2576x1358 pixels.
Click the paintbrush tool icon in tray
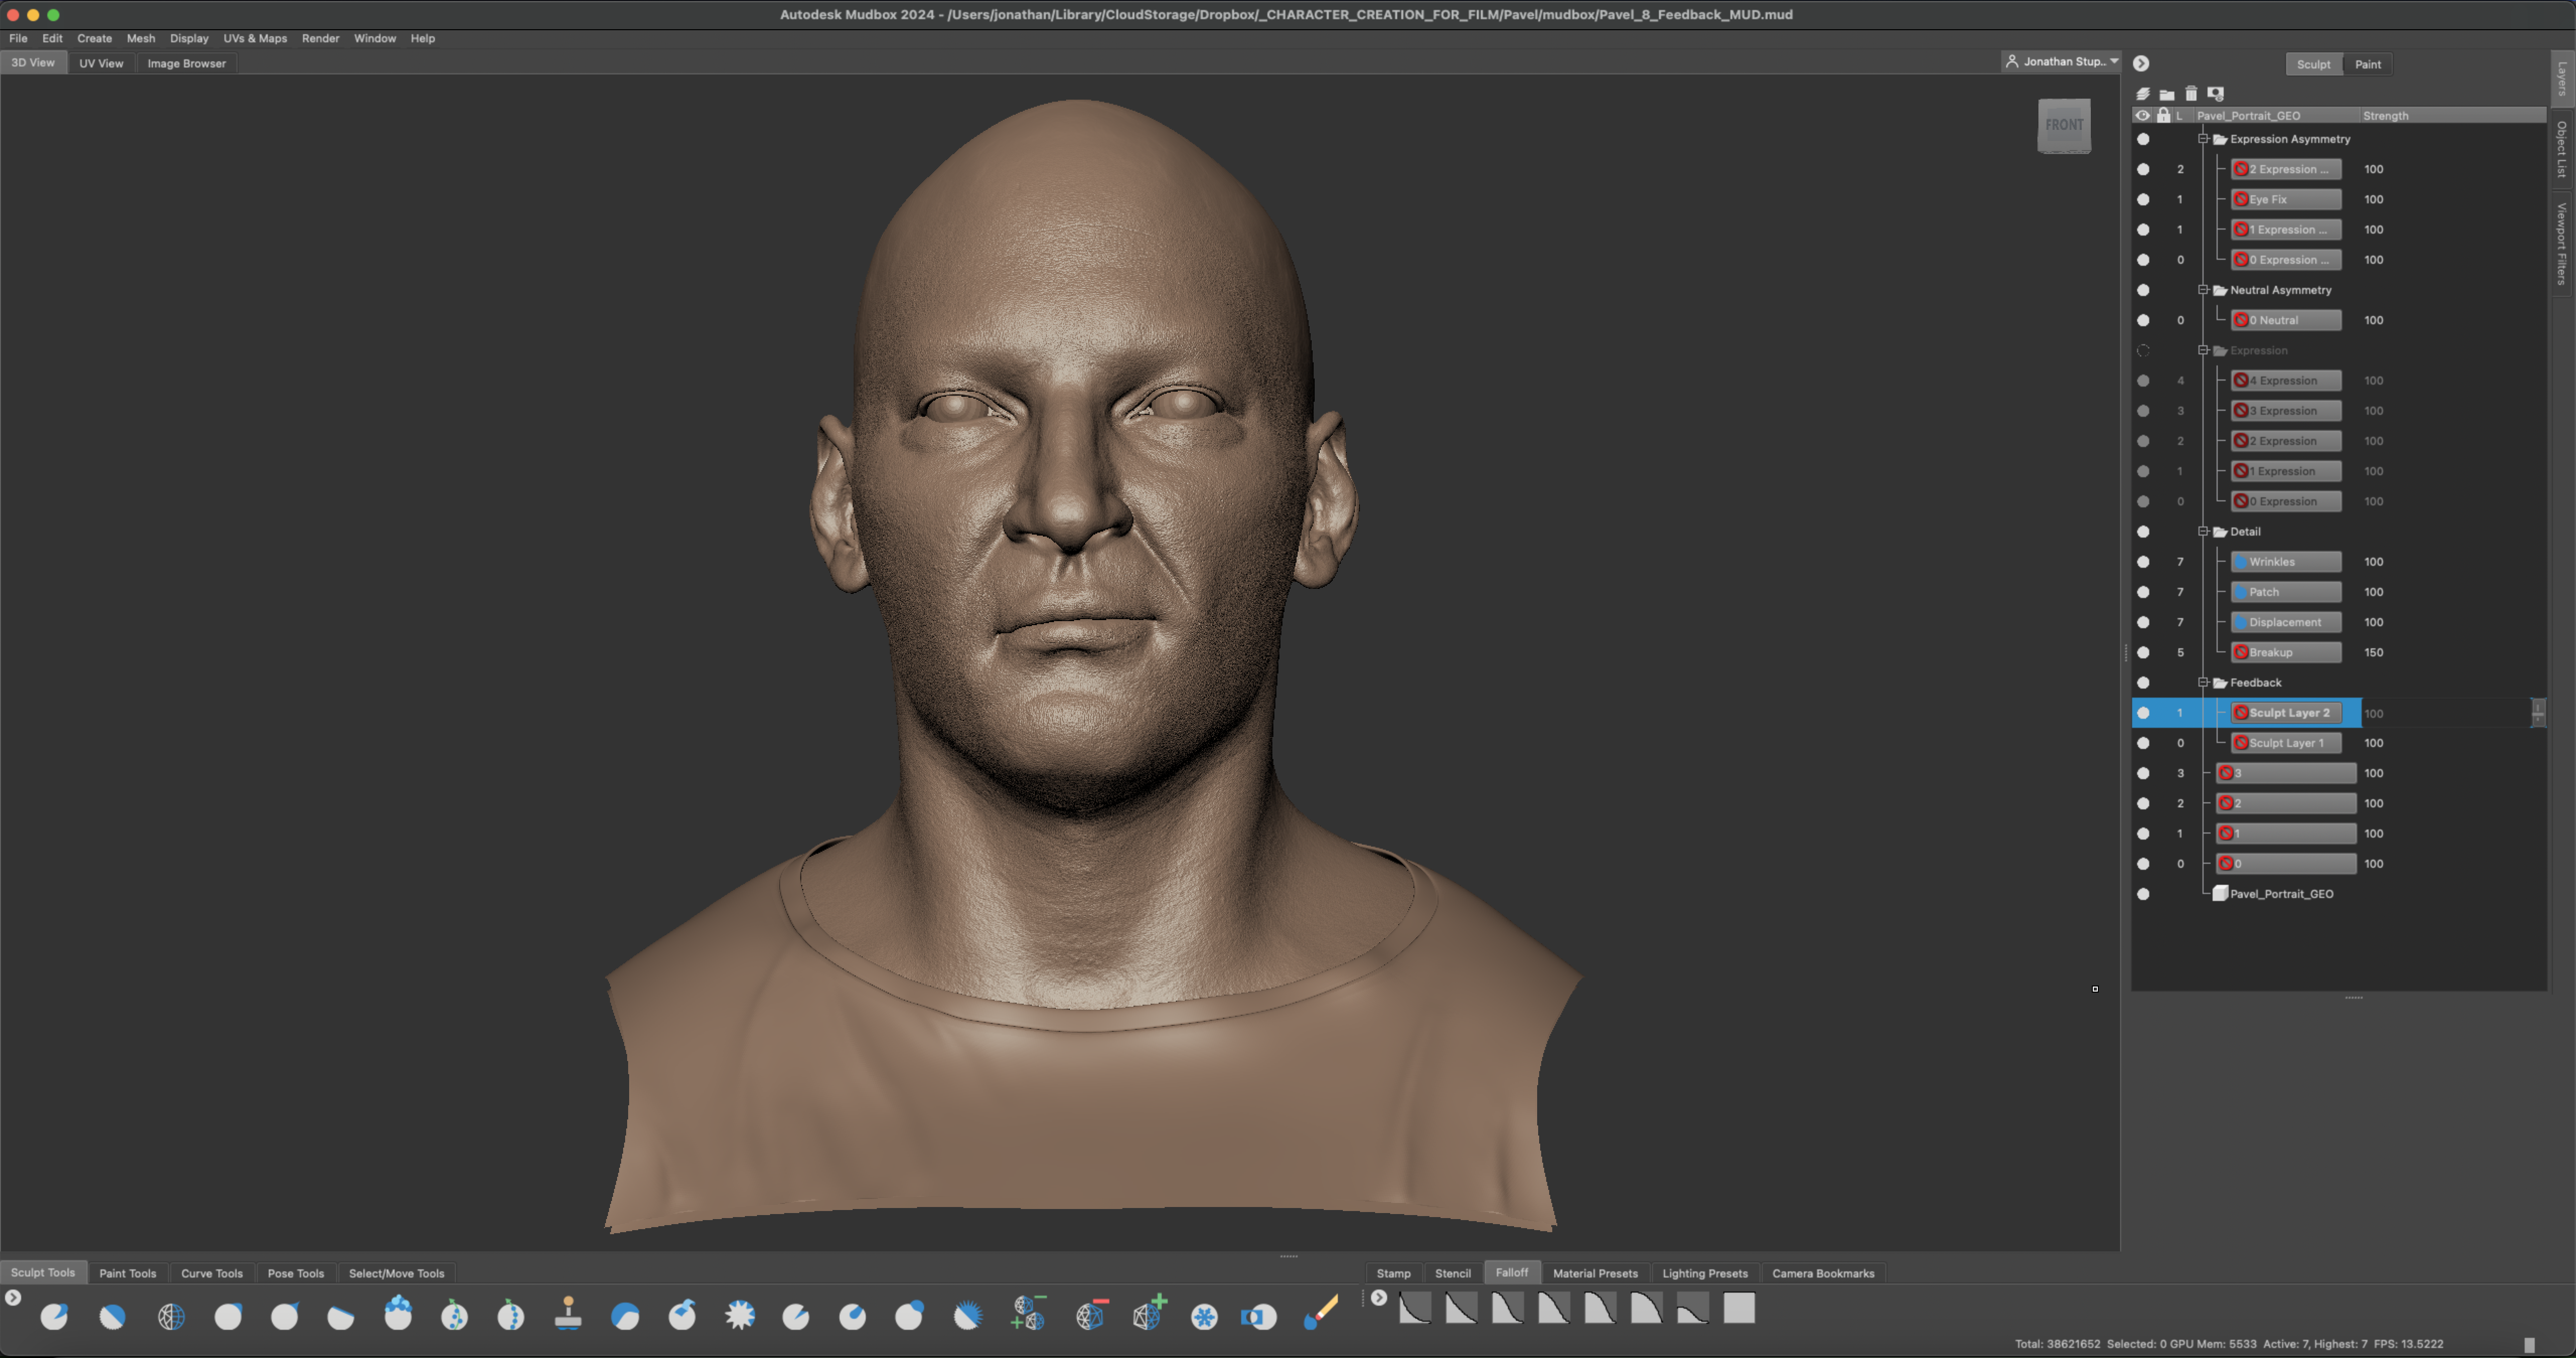point(1320,1313)
